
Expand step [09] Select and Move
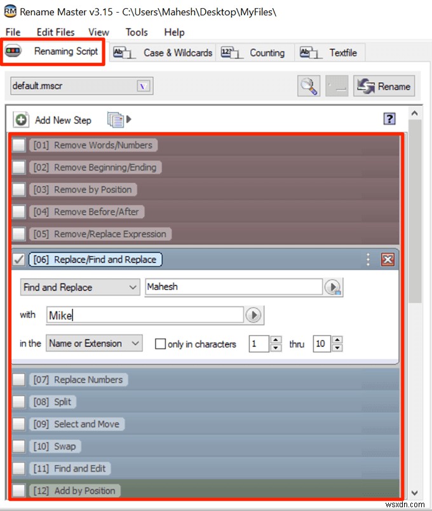coord(77,424)
